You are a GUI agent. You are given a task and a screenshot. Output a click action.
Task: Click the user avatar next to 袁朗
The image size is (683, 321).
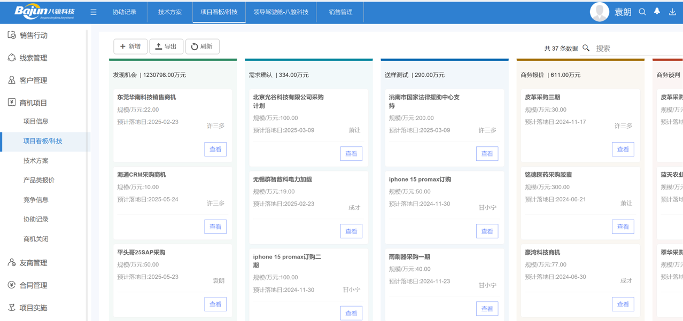pos(600,11)
